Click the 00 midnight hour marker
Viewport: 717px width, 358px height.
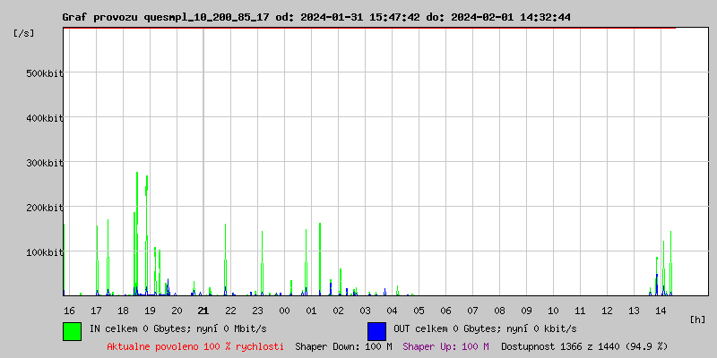[x=284, y=311]
